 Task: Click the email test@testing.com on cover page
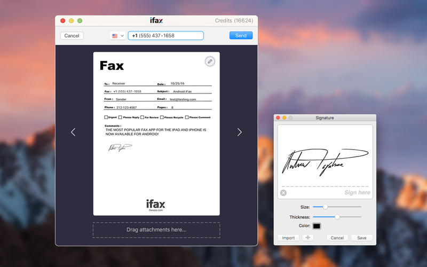[183, 99]
